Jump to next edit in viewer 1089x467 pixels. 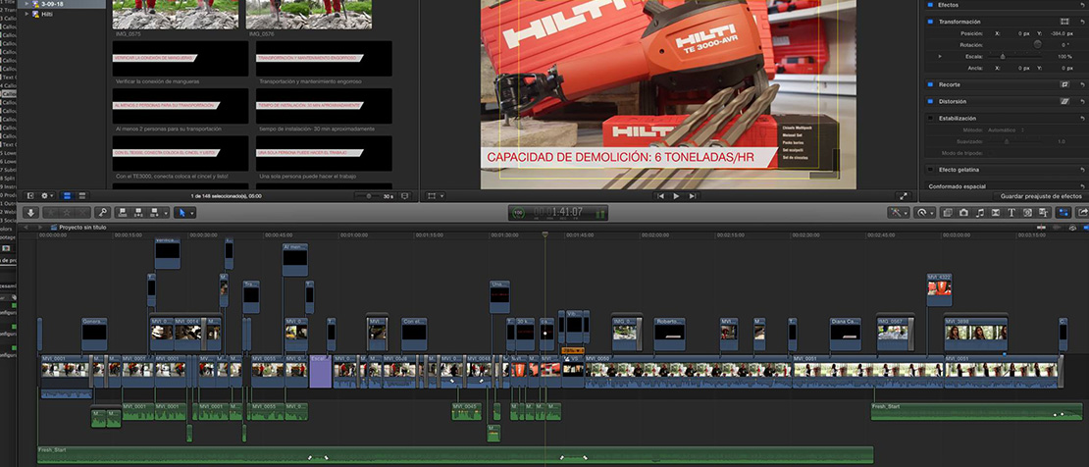692,196
